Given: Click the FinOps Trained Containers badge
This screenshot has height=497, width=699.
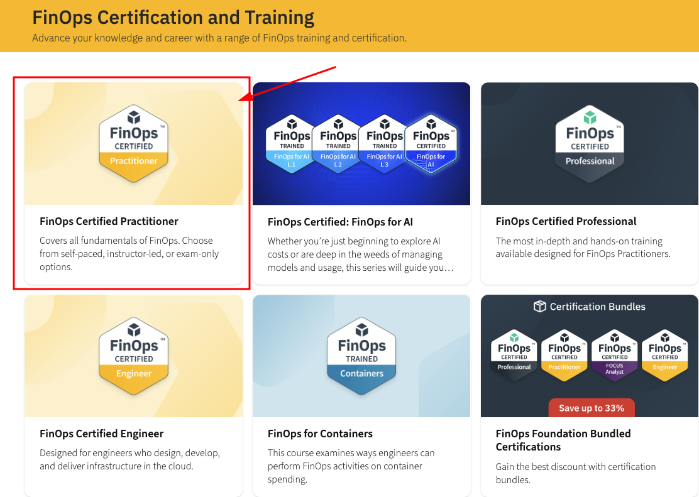Looking at the screenshot, I should (361, 356).
